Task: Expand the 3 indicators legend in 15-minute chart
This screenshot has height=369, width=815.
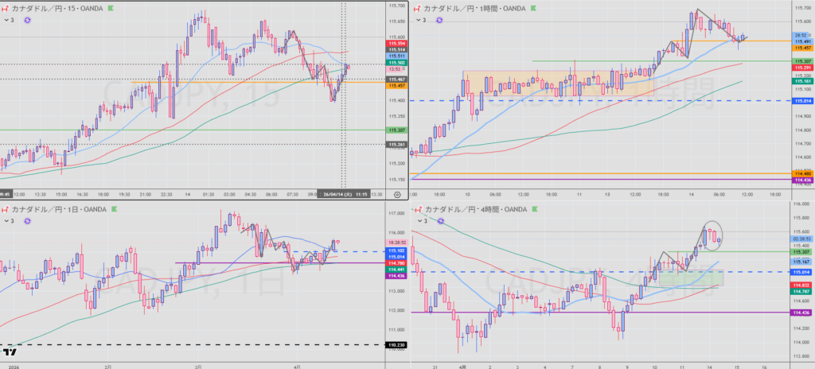Action: coord(7,20)
